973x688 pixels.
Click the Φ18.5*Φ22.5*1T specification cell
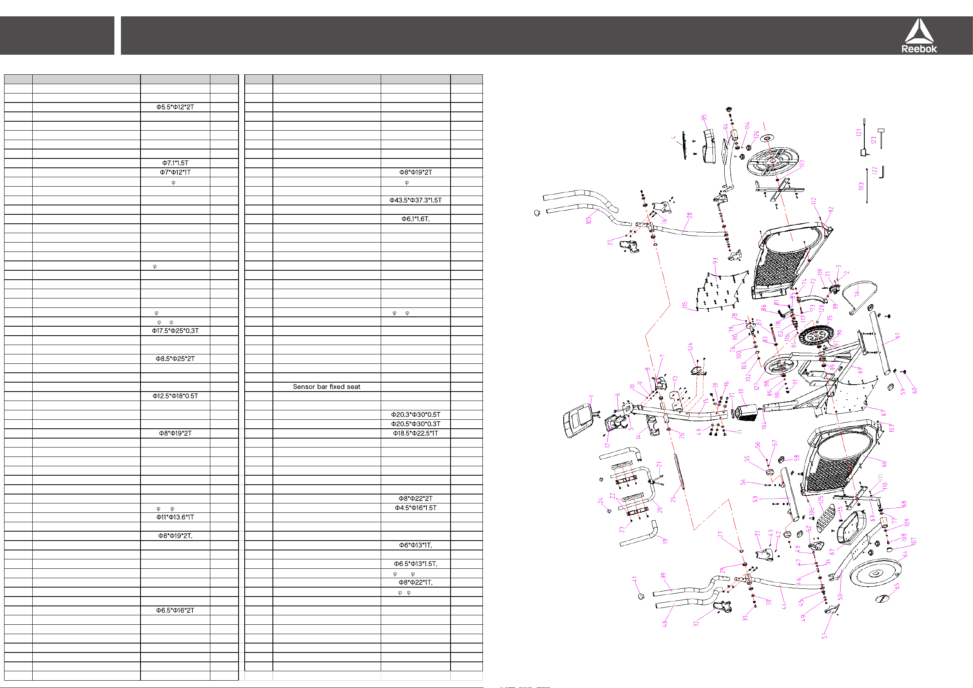point(415,433)
